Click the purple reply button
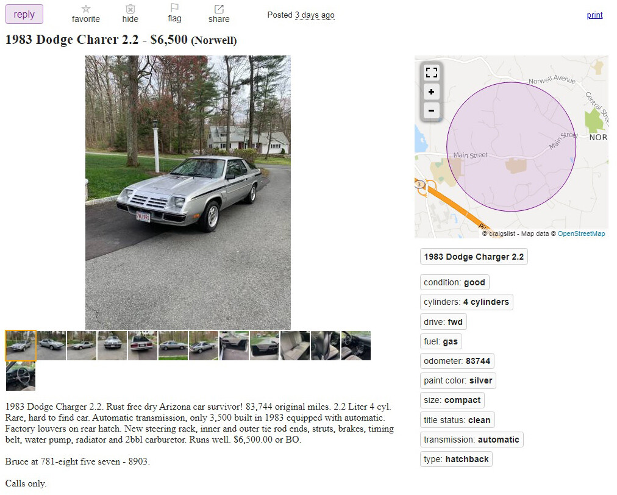 pyautogui.click(x=24, y=14)
